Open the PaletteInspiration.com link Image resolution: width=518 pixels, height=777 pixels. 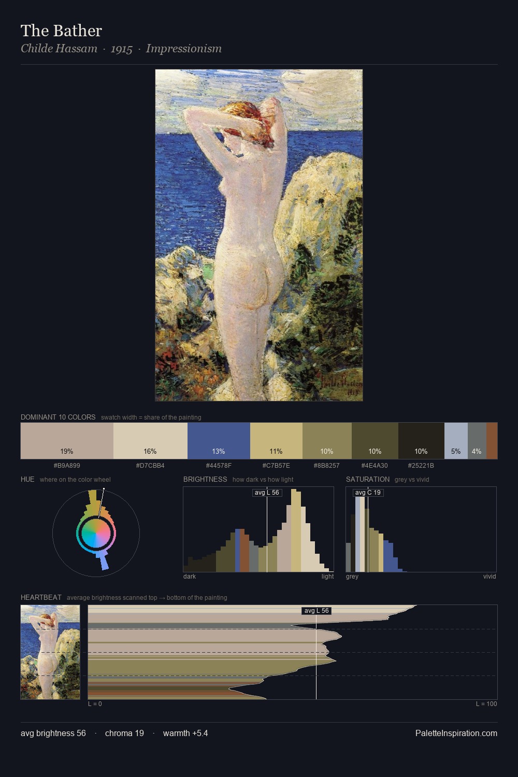point(456,733)
